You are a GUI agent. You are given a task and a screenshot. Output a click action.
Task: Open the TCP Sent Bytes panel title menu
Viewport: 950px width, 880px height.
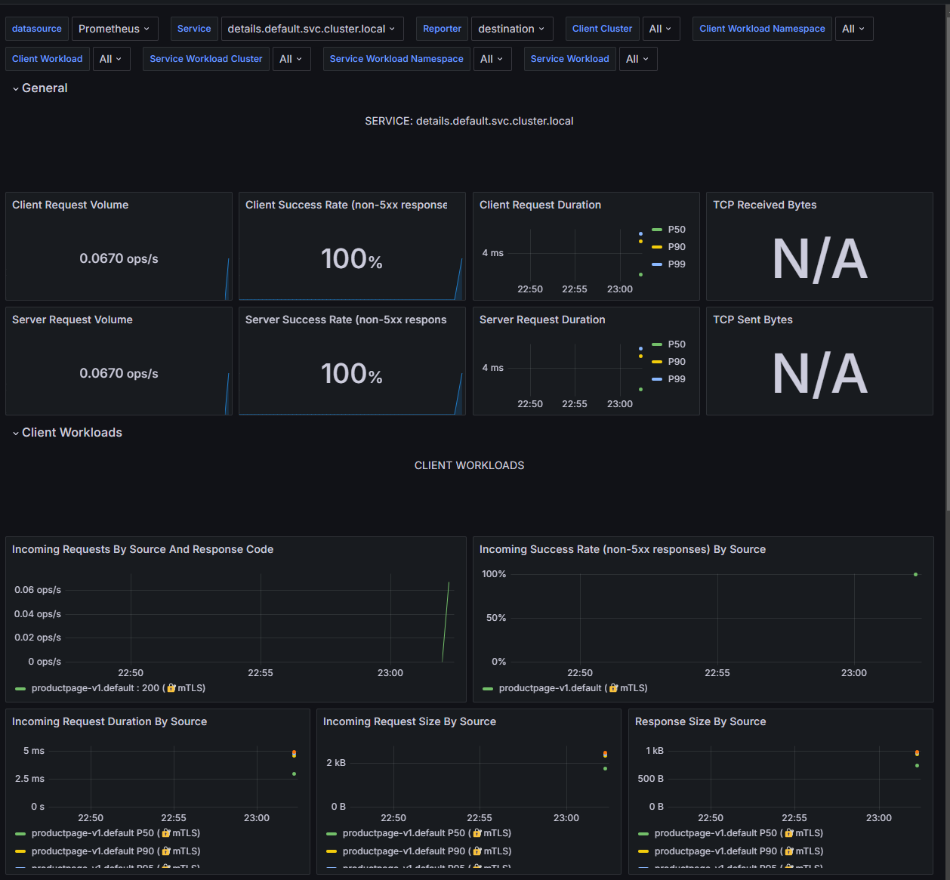click(753, 320)
